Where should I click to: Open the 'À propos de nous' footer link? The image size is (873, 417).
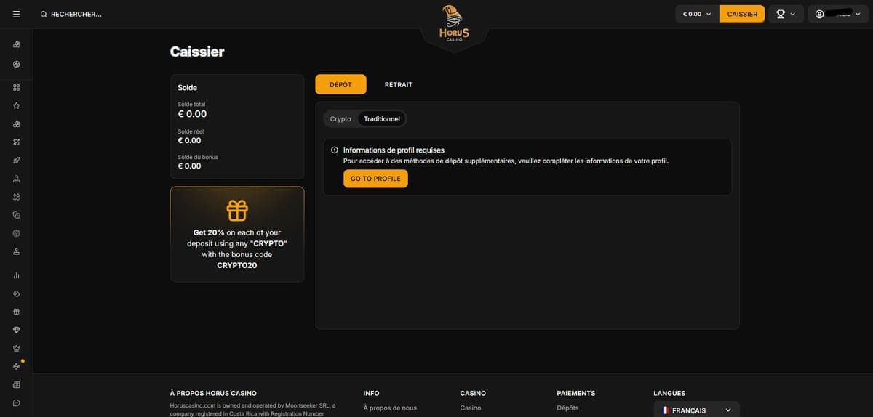coord(390,408)
